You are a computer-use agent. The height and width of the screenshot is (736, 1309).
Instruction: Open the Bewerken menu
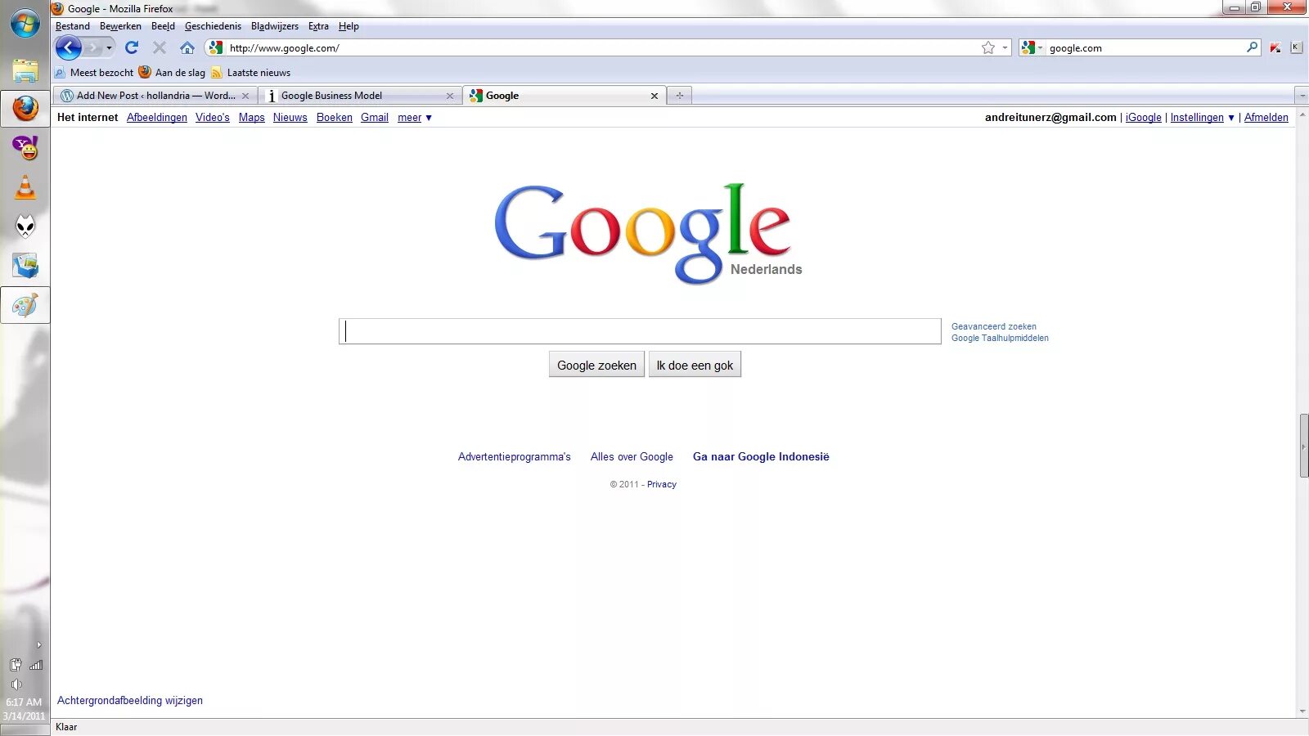(x=120, y=26)
